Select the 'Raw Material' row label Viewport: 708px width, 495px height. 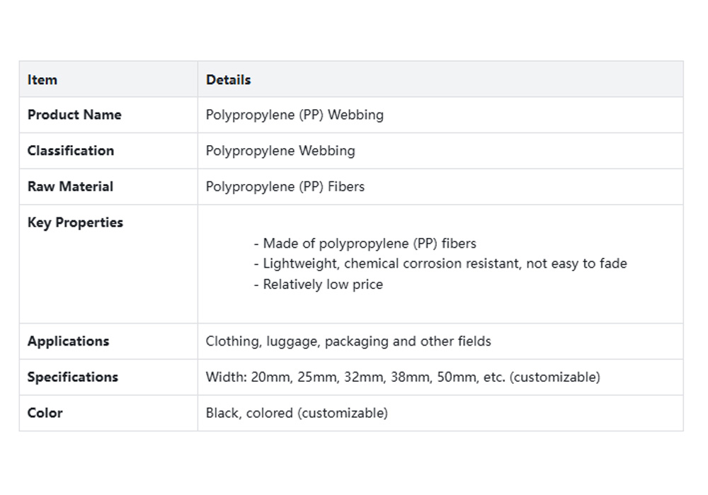(x=70, y=187)
